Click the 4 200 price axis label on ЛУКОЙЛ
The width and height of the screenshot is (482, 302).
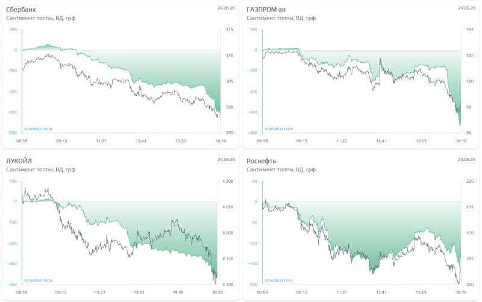point(228,233)
